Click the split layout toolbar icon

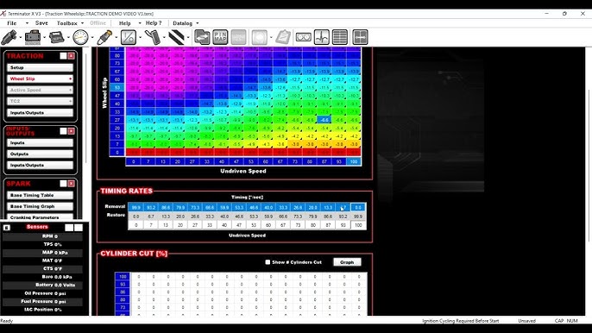pos(360,37)
